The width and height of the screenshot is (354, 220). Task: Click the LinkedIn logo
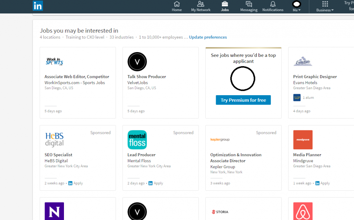point(38,6)
